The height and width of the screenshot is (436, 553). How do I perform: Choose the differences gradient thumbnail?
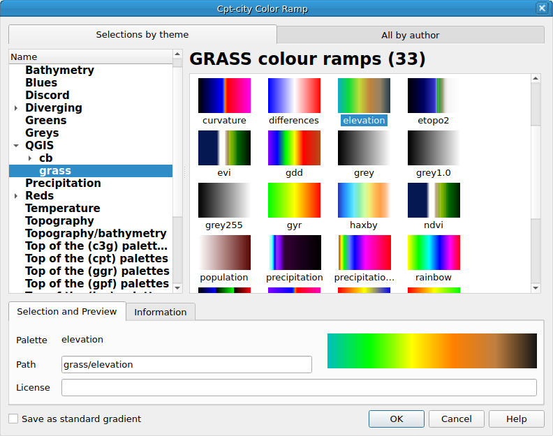pos(294,96)
